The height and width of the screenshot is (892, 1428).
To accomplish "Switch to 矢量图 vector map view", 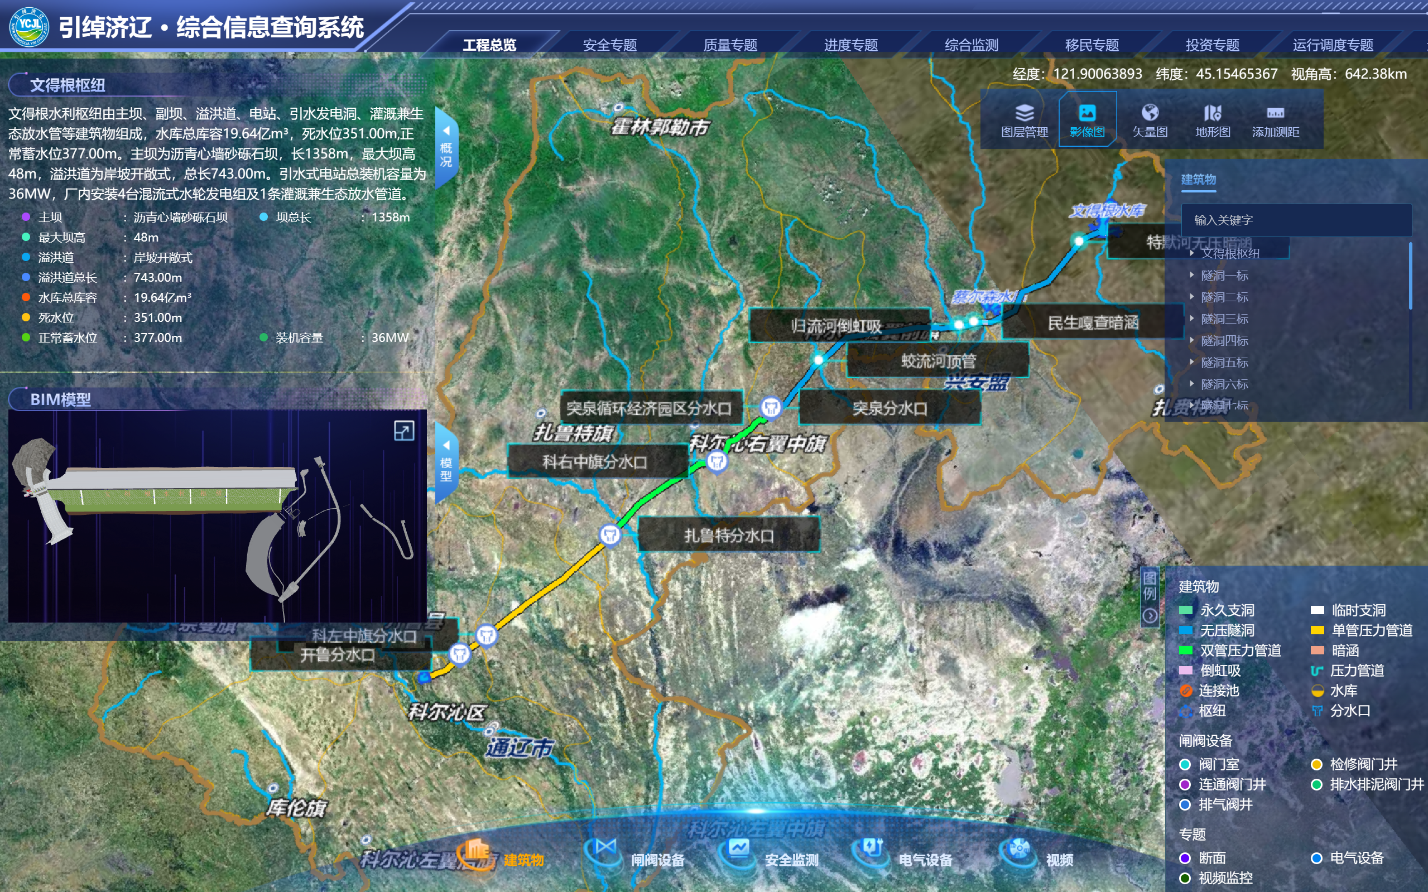I will 1150,113.
